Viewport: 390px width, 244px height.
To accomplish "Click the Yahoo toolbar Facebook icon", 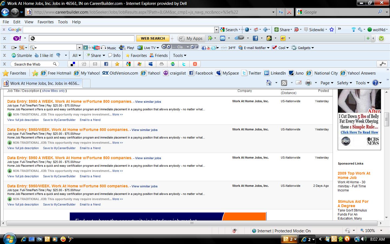I will point(255,38).
